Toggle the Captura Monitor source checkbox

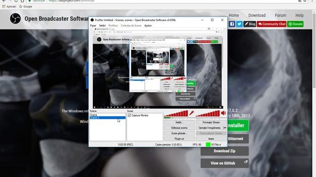(129, 115)
